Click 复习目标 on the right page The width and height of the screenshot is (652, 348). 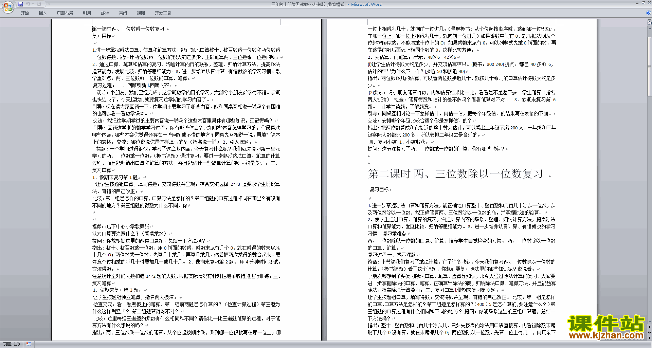[379, 190]
